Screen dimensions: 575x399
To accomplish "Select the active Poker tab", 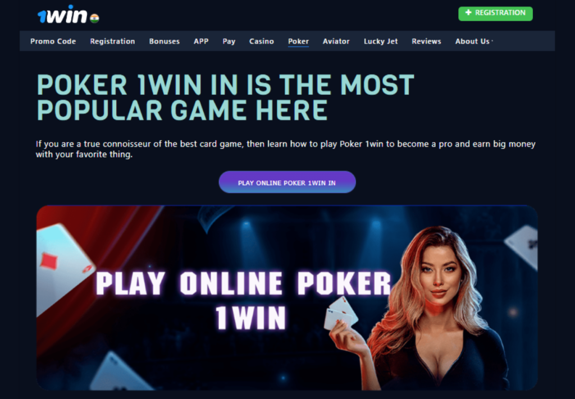I will (299, 42).
